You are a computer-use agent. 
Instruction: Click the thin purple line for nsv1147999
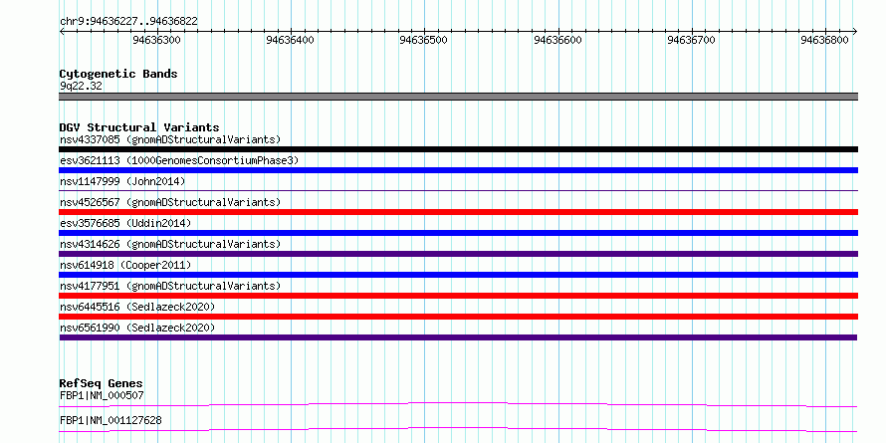(x=458, y=191)
